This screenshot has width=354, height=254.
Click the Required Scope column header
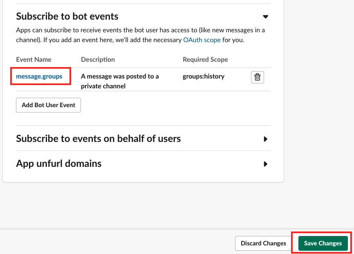pos(205,59)
